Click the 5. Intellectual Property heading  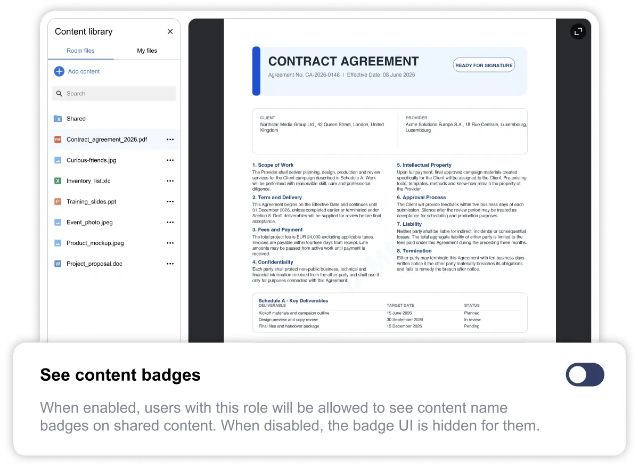tap(424, 165)
